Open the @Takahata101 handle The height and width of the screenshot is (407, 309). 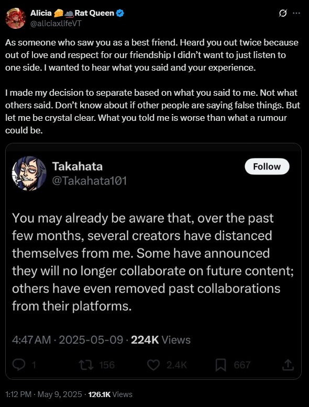pyautogui.click(x=90, y=180)
